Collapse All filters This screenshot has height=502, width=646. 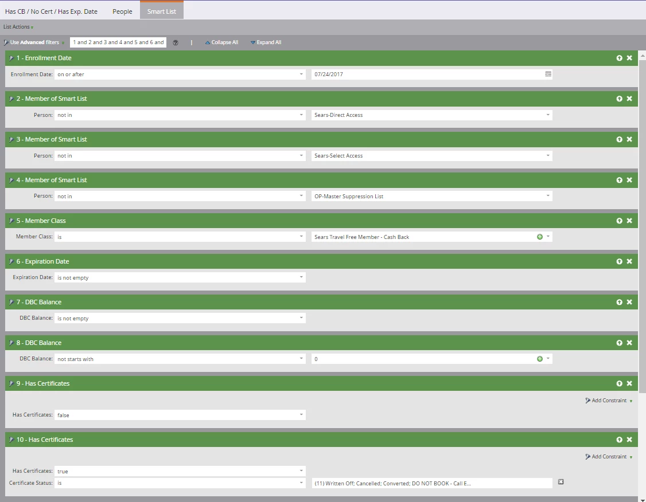point(221,42)
